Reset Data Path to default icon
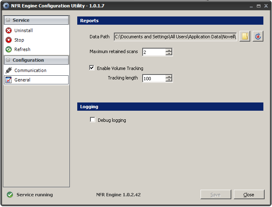The width and height of the screenshot is (272, 207). [258, 36]
